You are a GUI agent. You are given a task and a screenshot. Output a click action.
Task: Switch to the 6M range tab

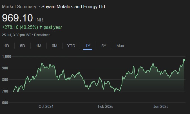[x=55, y=46]
